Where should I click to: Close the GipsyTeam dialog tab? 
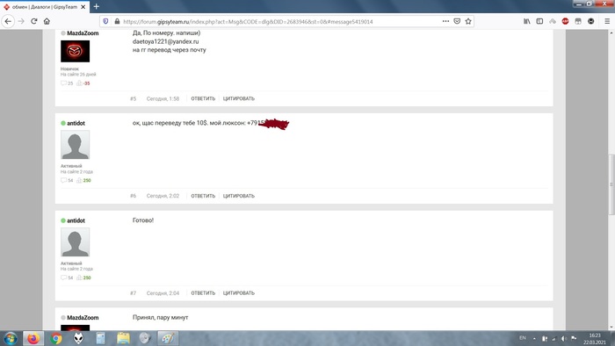pyautogui.click(x=83, y=7)
